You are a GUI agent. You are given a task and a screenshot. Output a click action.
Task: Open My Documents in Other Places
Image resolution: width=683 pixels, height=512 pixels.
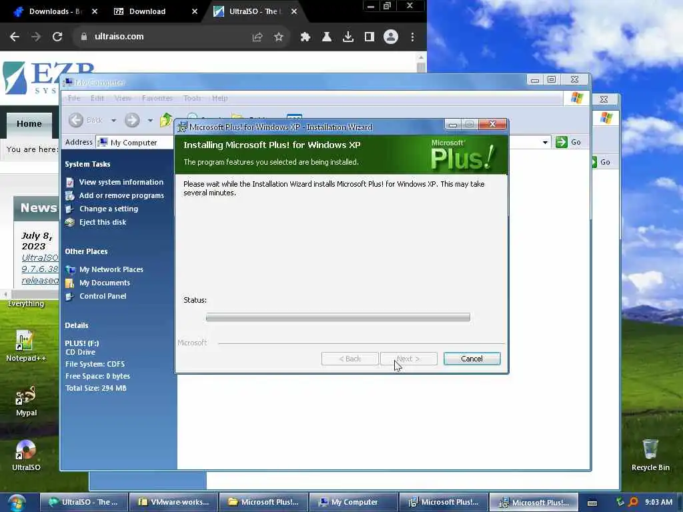click(x=105, y=283)
